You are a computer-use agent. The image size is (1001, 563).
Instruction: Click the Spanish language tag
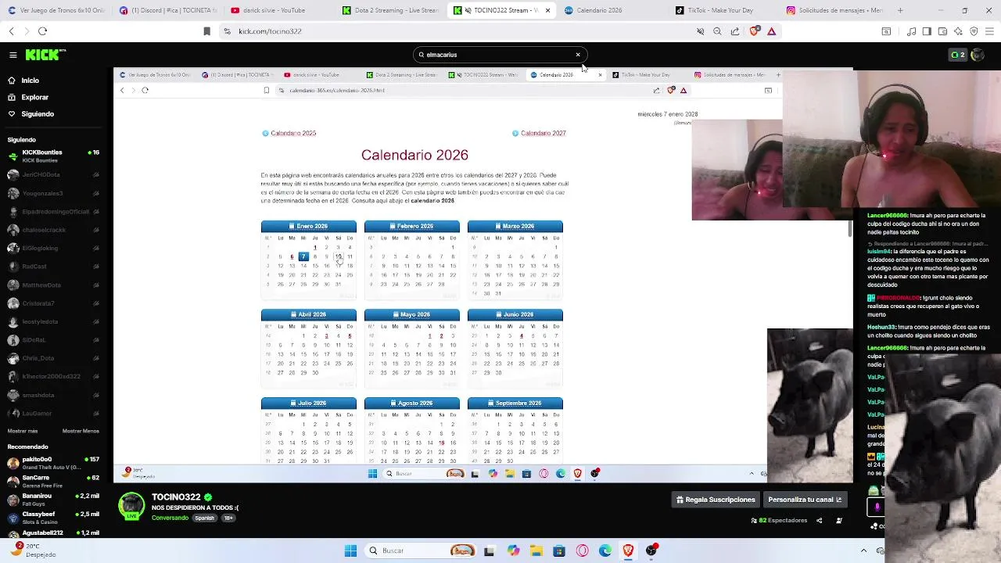tap(205, 518)
